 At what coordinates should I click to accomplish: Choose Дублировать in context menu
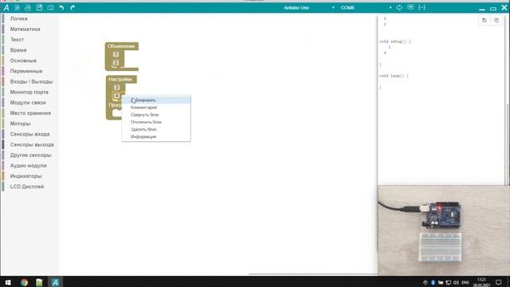(x=156, y=100)
